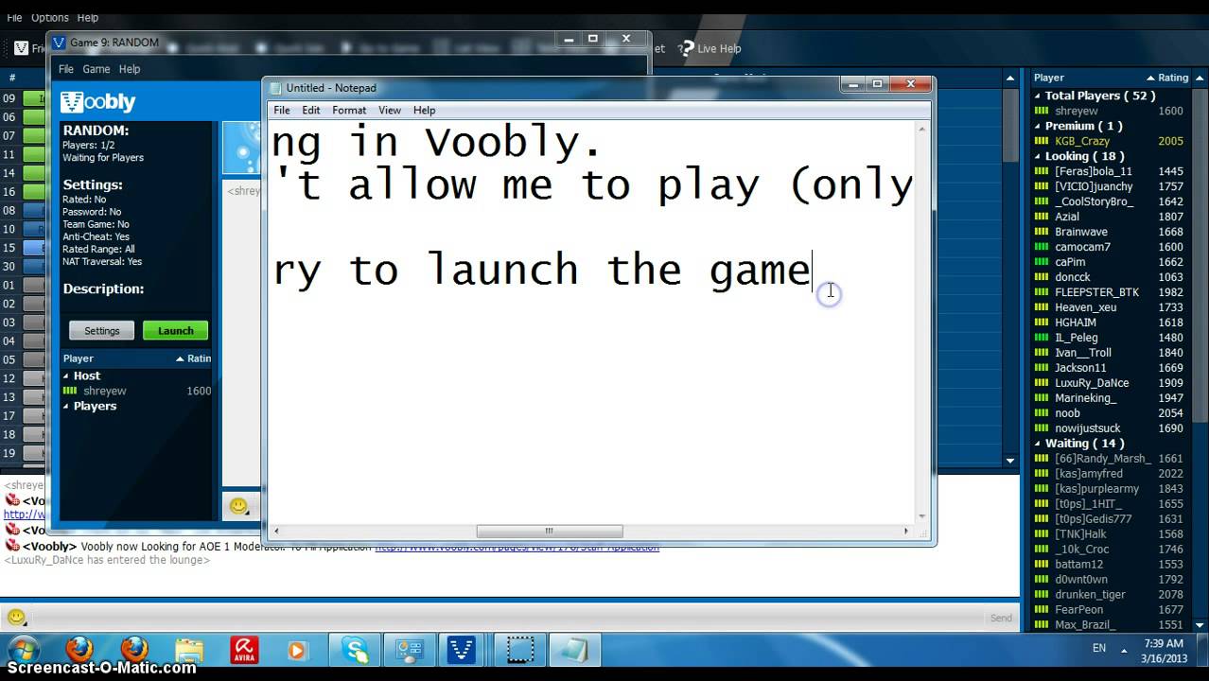Screen dimensions: 1209x681
Task: Open Notepad Help menu
Action: (424, 110)
